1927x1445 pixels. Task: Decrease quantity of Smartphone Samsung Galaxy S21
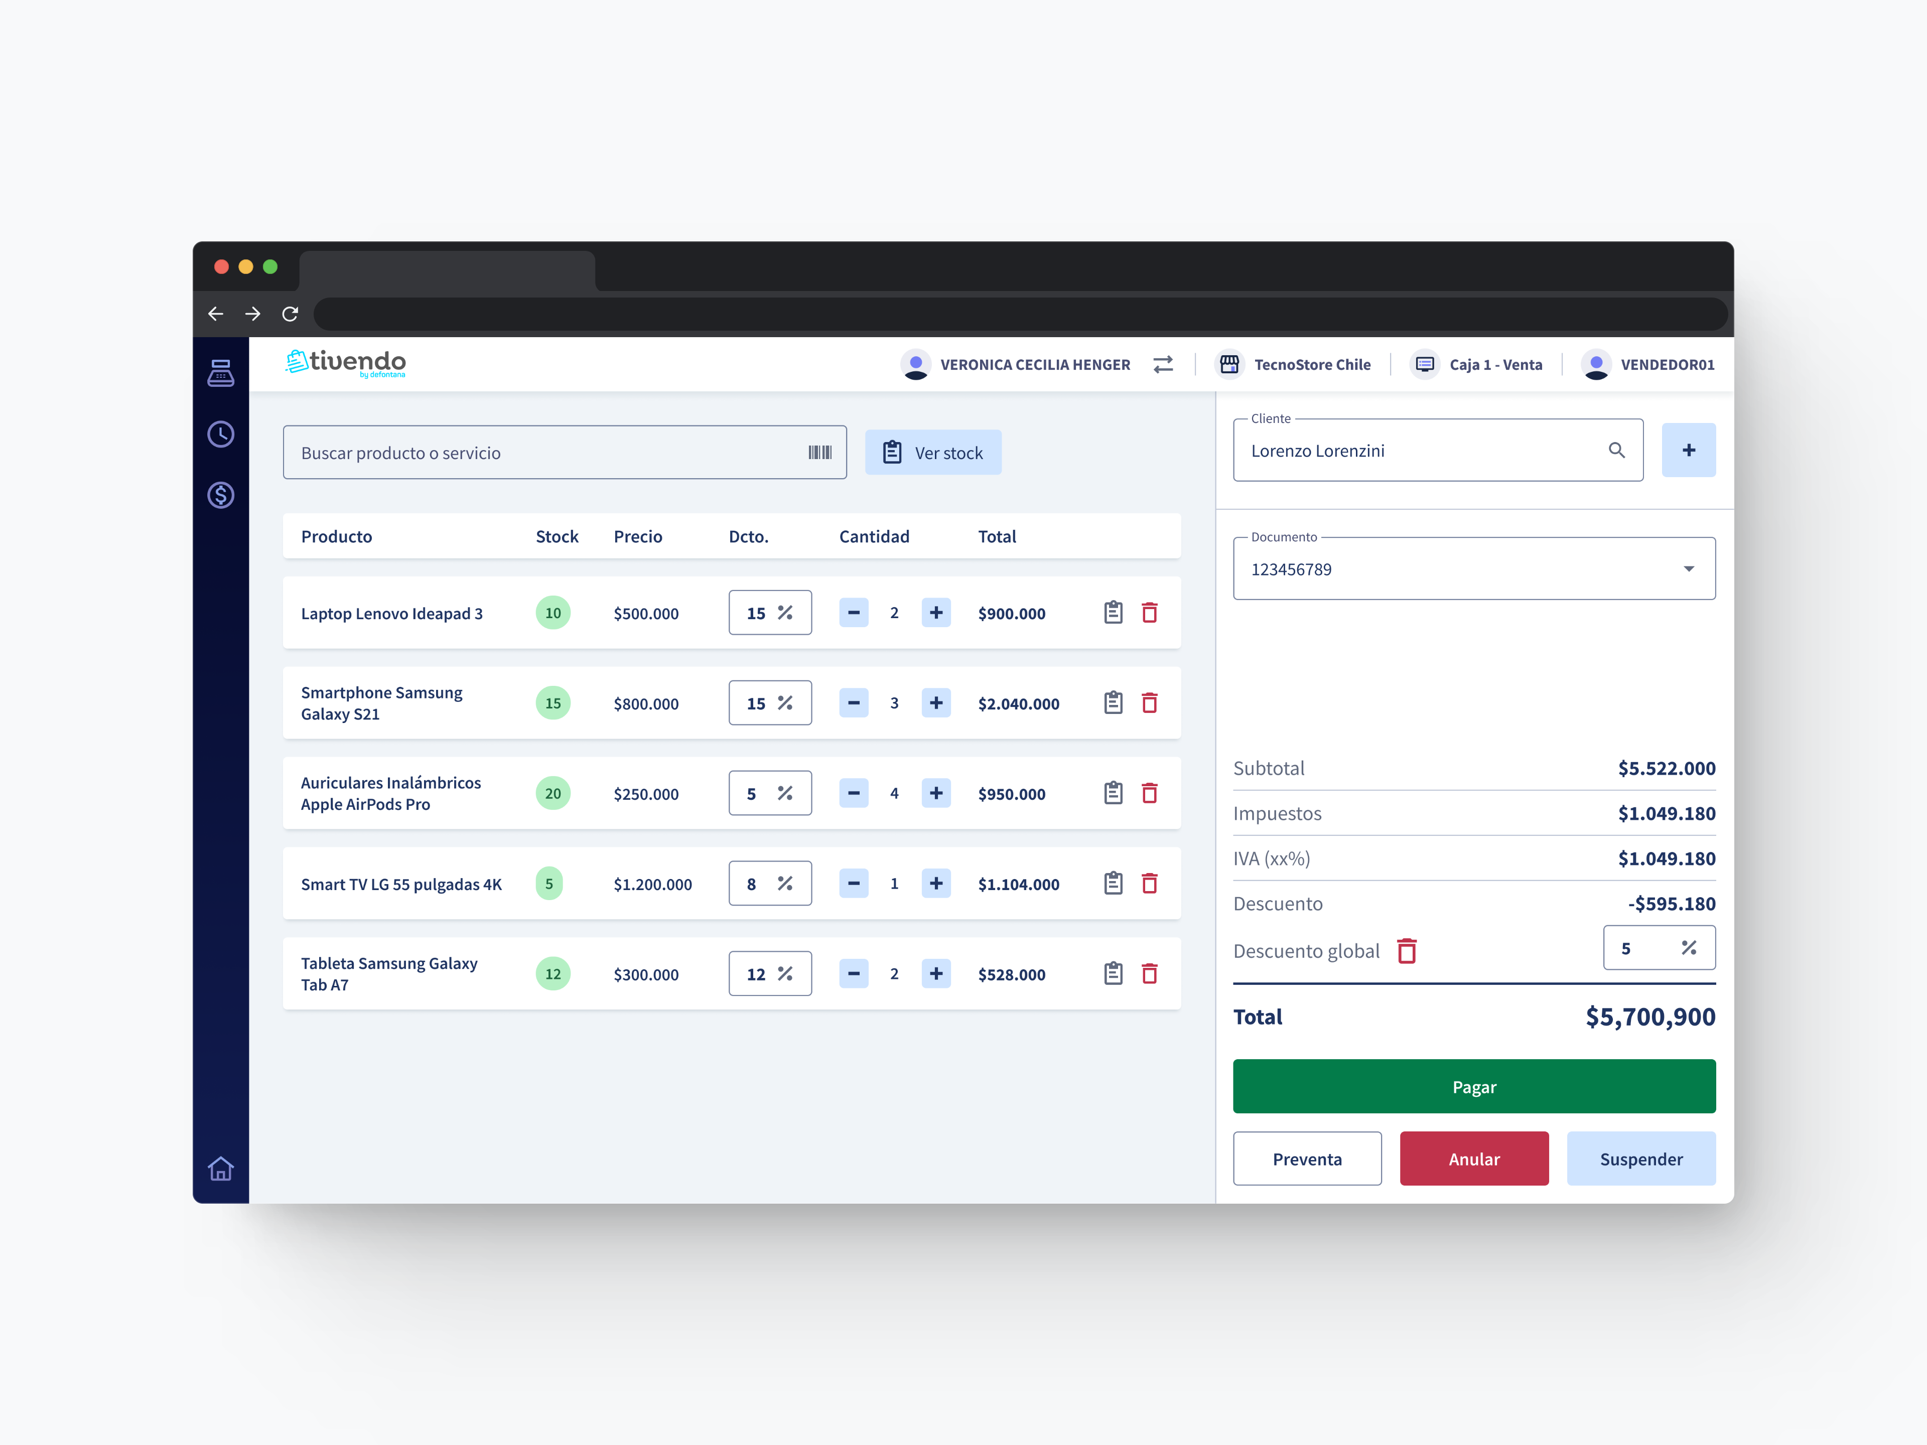854,703
